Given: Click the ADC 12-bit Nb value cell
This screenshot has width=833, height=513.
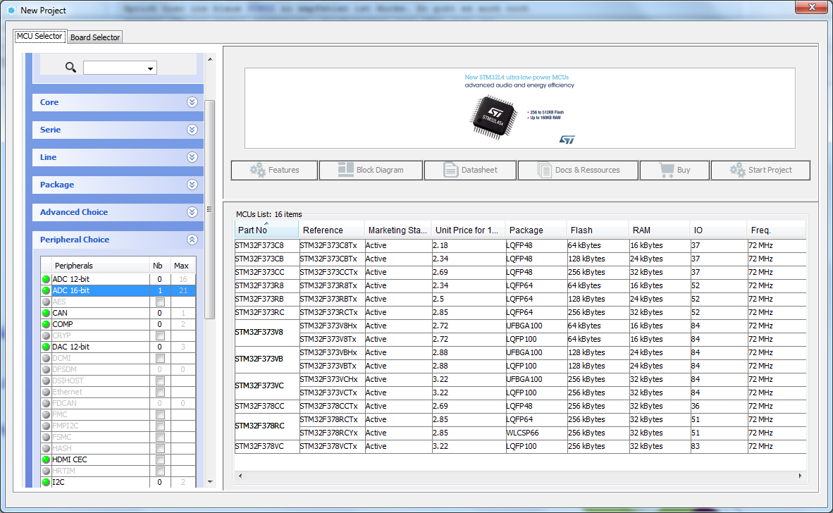Looking at the screenshot, I should [160, 279].
